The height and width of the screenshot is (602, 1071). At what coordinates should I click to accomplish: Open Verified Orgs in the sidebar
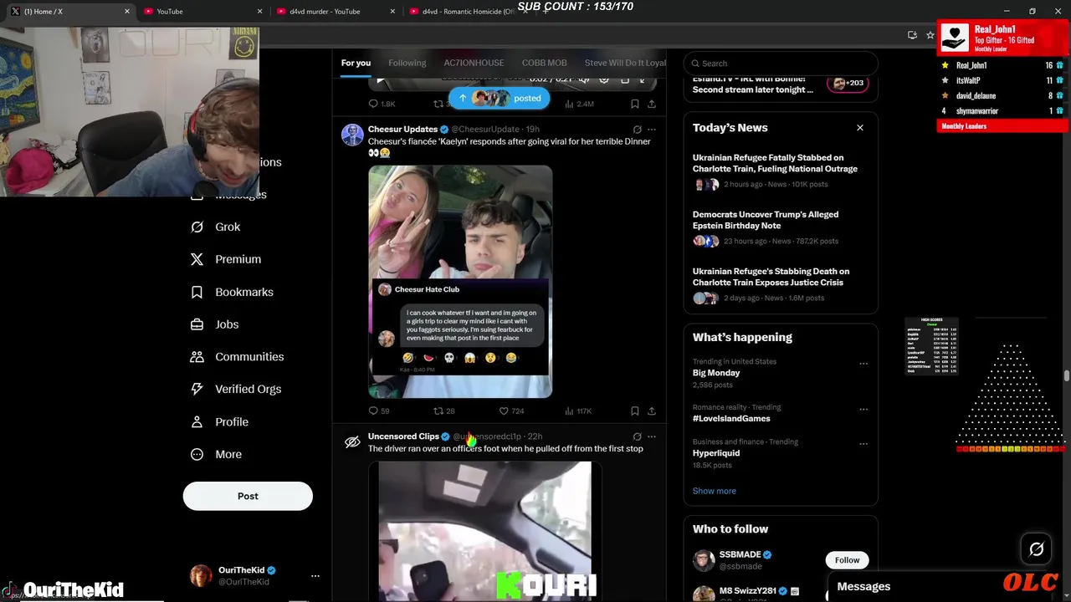point(236,389)
